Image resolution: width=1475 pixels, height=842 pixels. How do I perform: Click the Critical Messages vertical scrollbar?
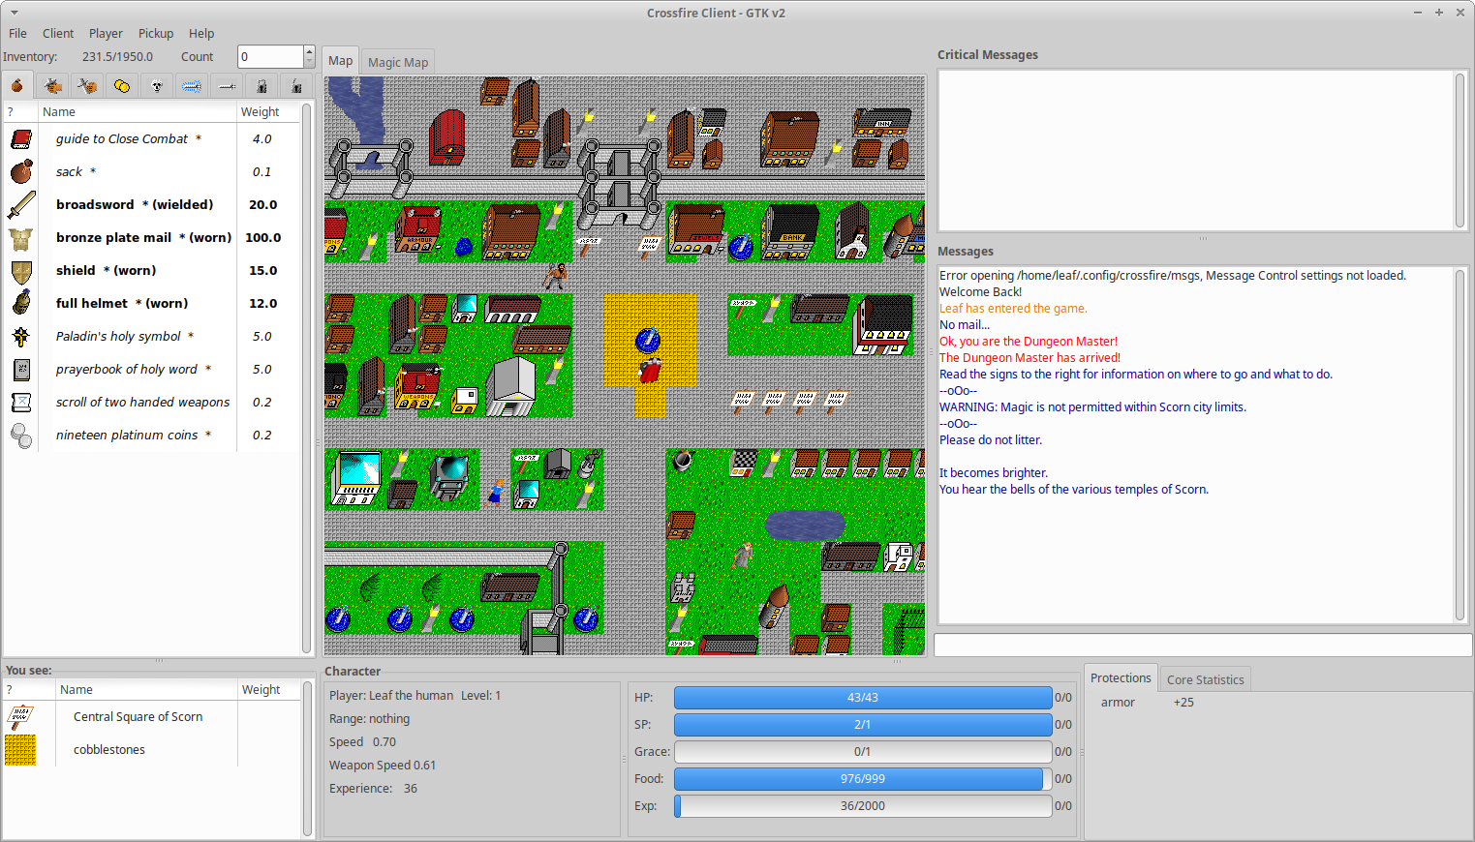[1460, 150]
